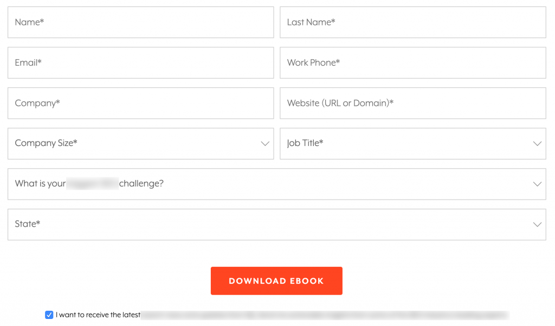Click the chevron on the challenge dropdown
Screen dimensions: 555x326
pyautogui.click(x=537, y=184)
